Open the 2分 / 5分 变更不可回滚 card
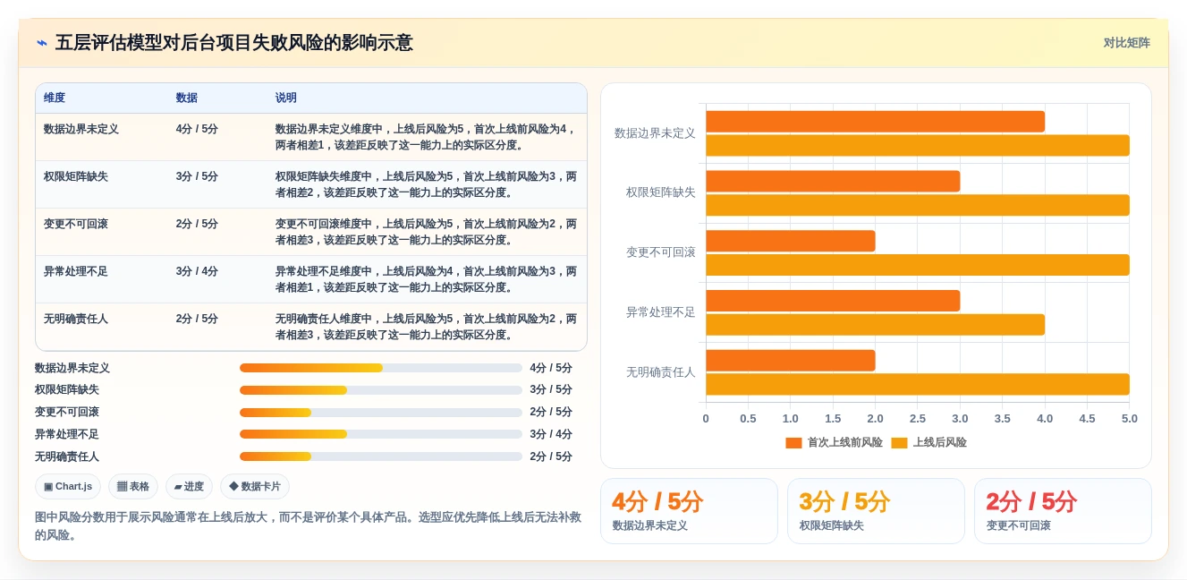Image resolution: width=1187 pixels, height=580 pixels. [1063, 511]
